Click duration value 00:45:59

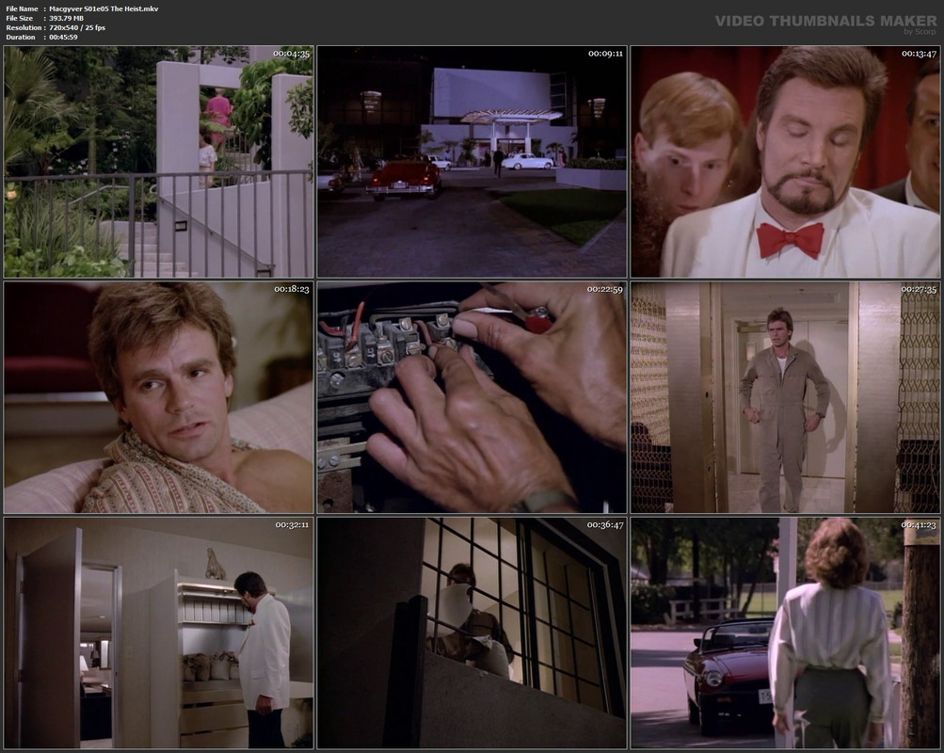point(63,38)
